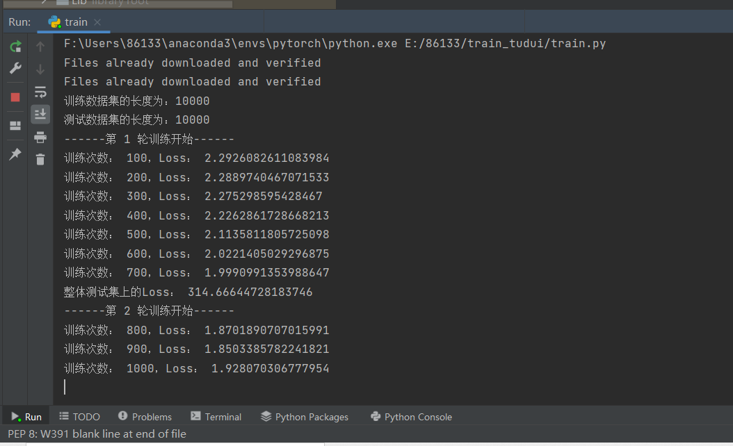The image size is (733, 446).
Task: Open the Python Console tool window
Action: tap(411, 417)
